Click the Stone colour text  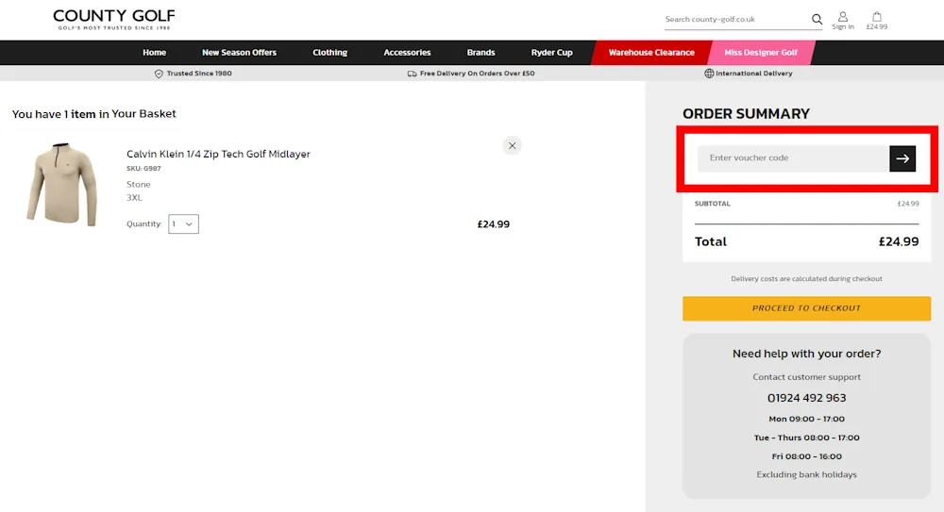coord(139,184)
